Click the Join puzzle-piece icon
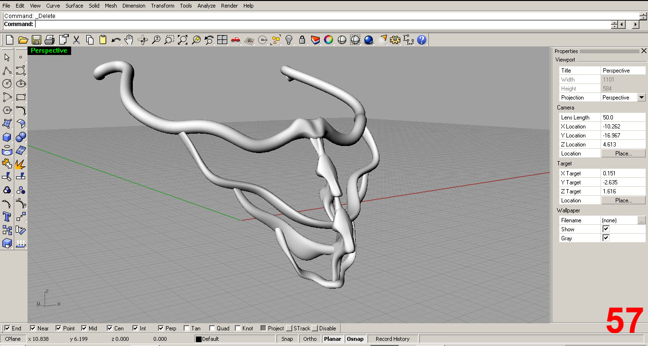648x346 pixels. [7, 164]
